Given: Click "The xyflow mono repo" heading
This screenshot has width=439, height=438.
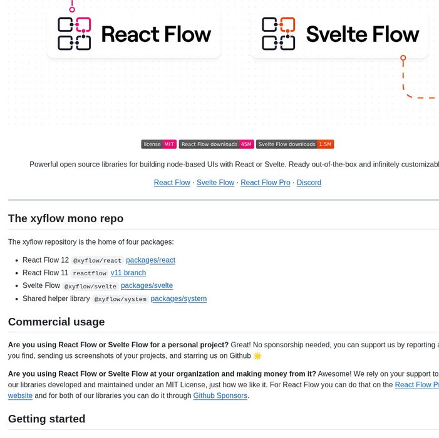Looking at the screenshot, I should point(66,218).
